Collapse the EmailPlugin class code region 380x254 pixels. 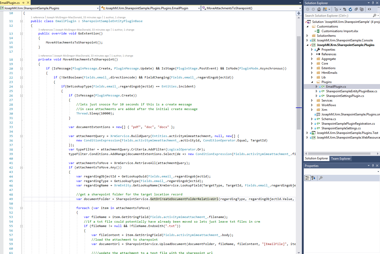[21, 21]
